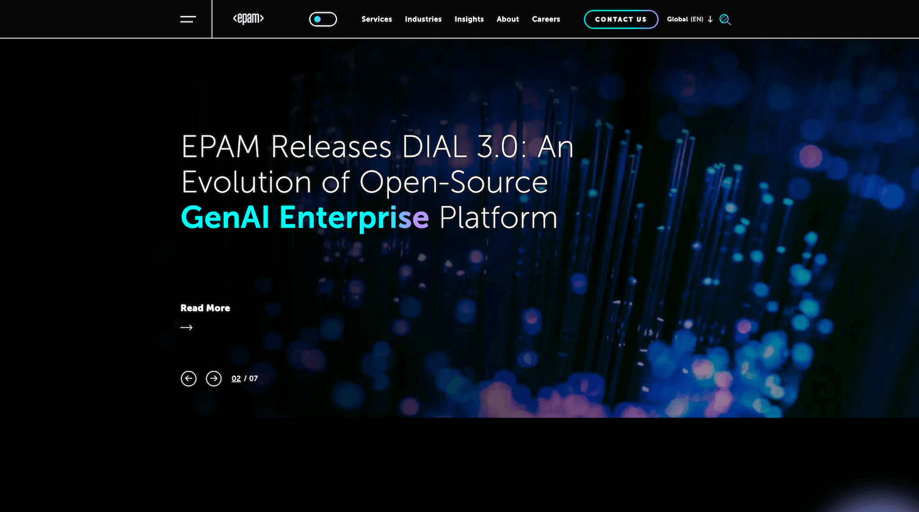Follow the Read More link
919x512 pixels.
coord(205,308)
